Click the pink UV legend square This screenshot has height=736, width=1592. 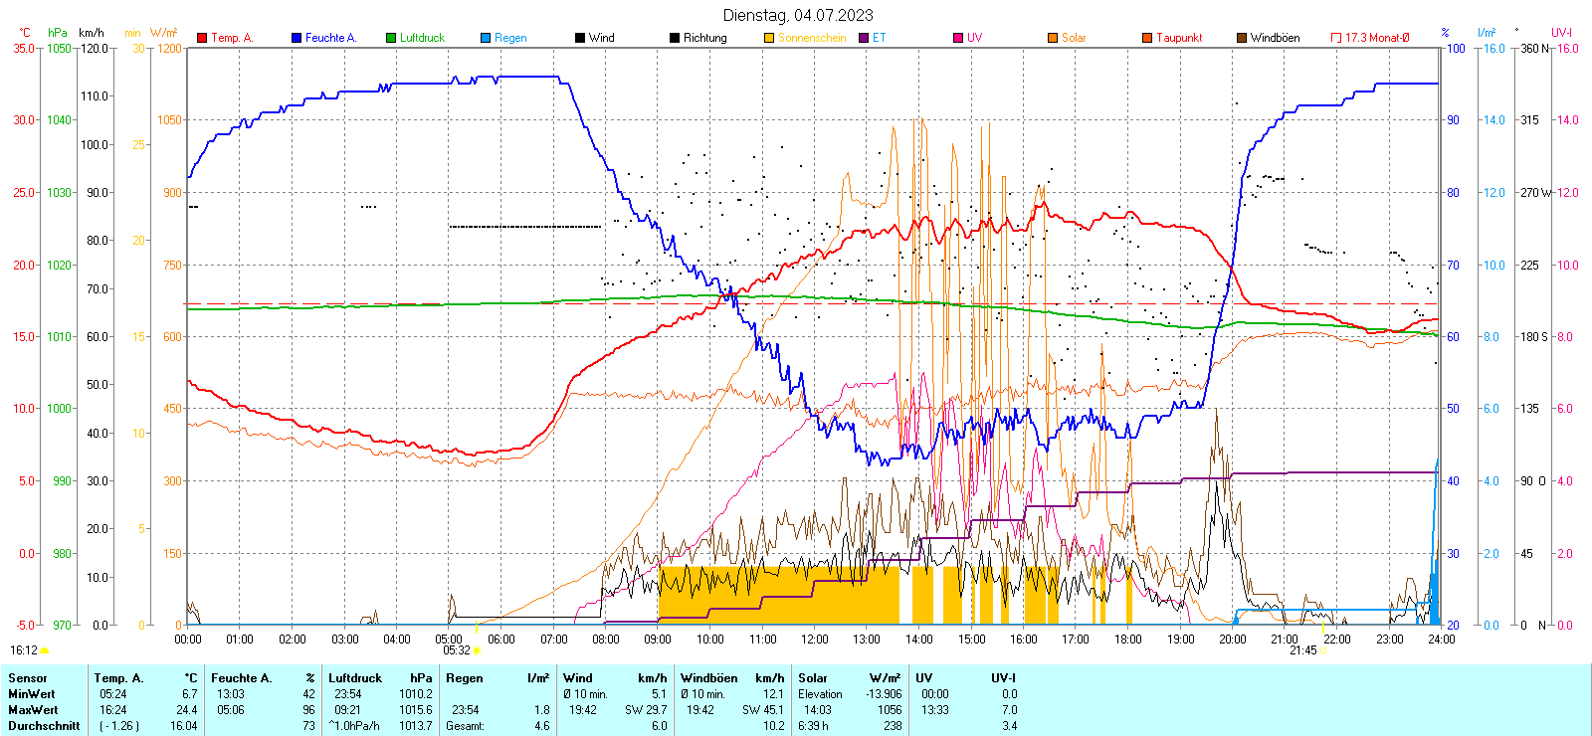958,38
